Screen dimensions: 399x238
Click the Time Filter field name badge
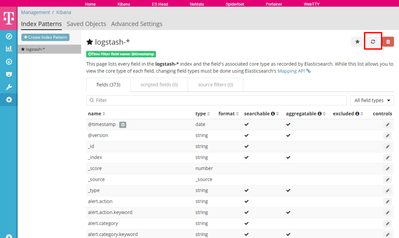click(x=121, y=54)
